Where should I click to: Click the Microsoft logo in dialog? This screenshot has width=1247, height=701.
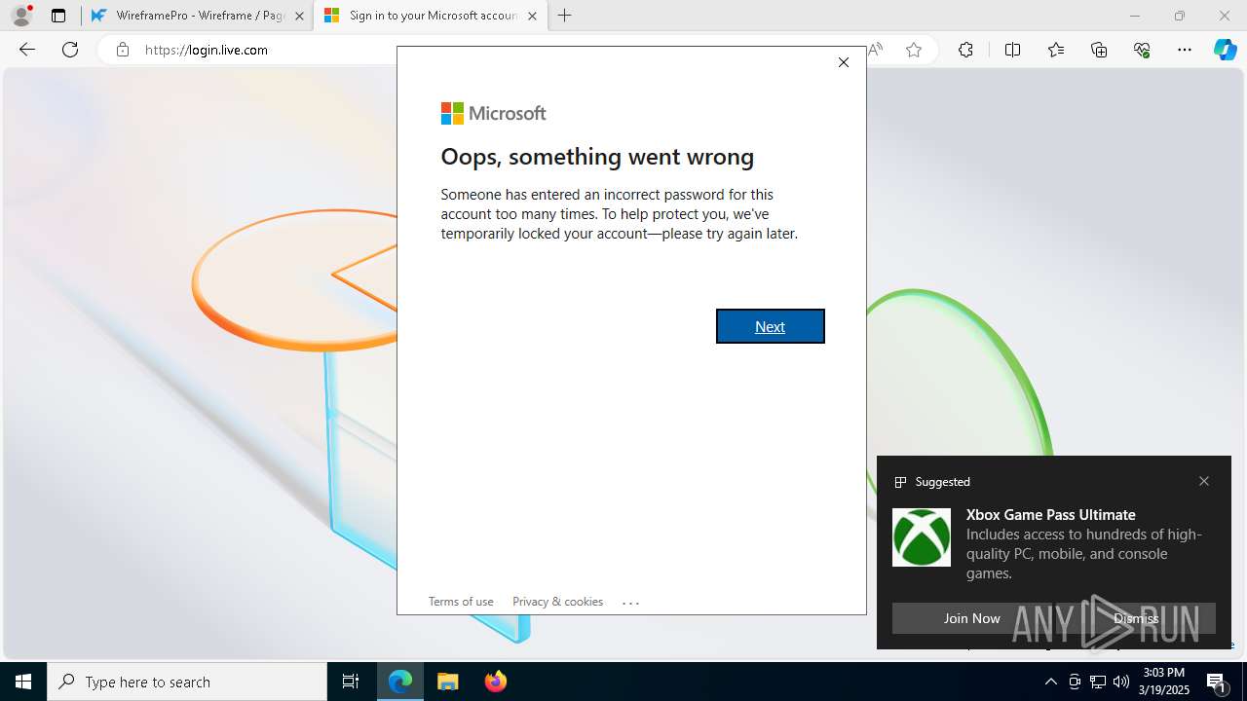tap(493, 113)
